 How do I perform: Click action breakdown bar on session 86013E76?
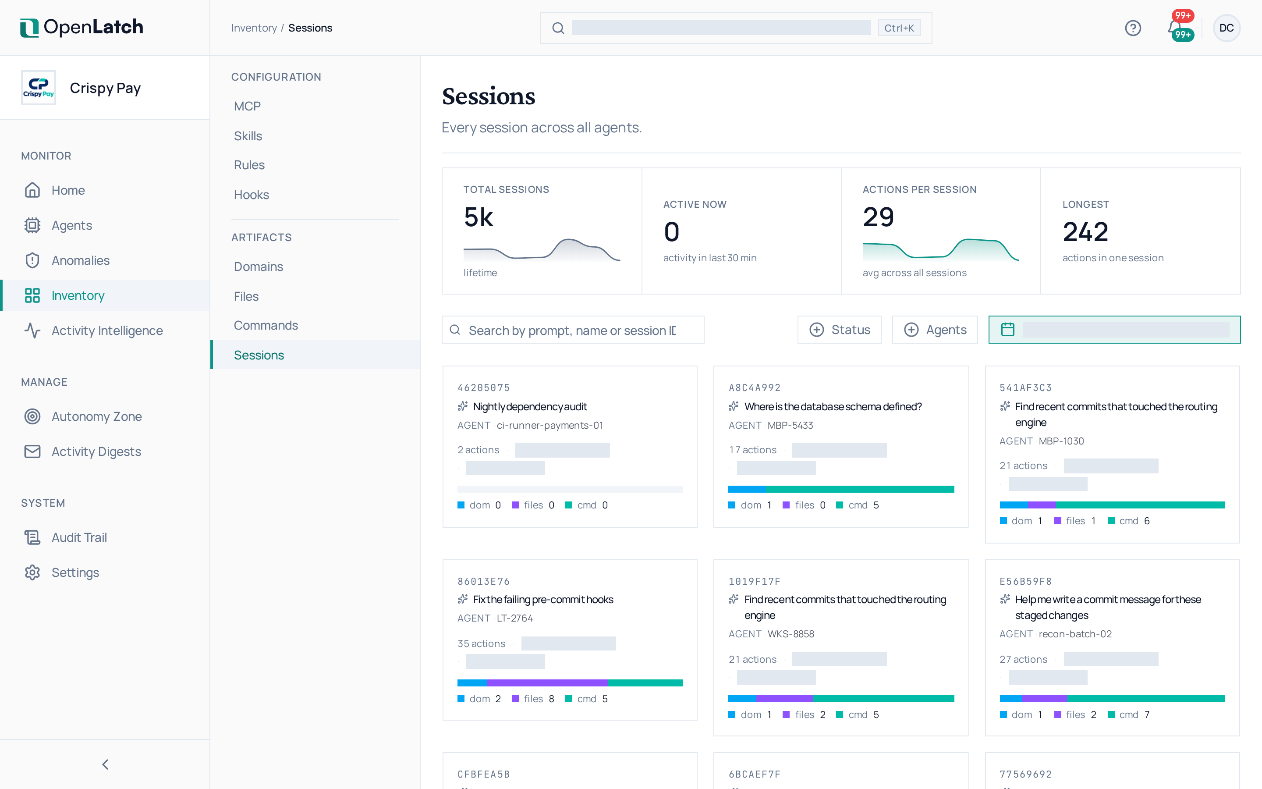click(570, 682)
